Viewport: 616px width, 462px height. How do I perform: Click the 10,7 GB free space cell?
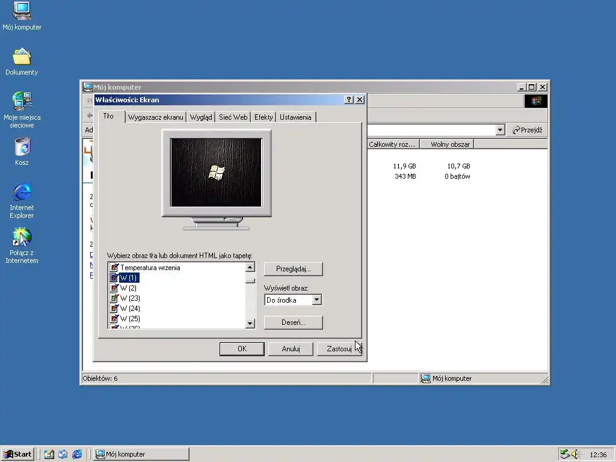click(458, 166)
